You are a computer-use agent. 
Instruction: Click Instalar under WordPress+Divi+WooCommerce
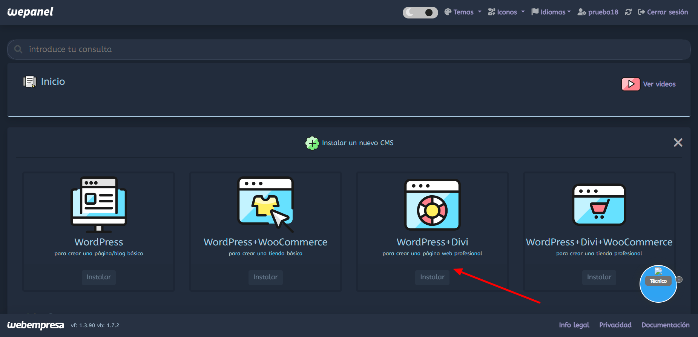[x=599, y=277]
